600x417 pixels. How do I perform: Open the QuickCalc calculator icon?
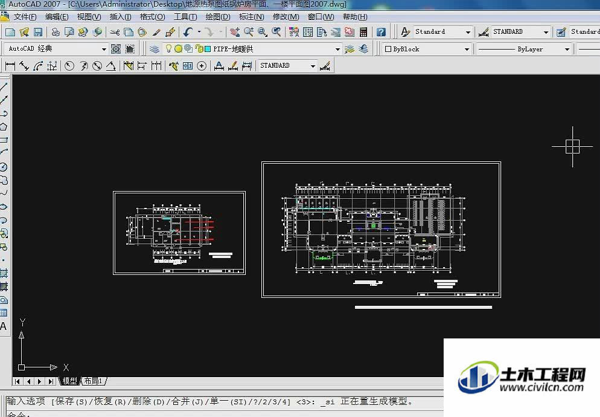point(363,32)
